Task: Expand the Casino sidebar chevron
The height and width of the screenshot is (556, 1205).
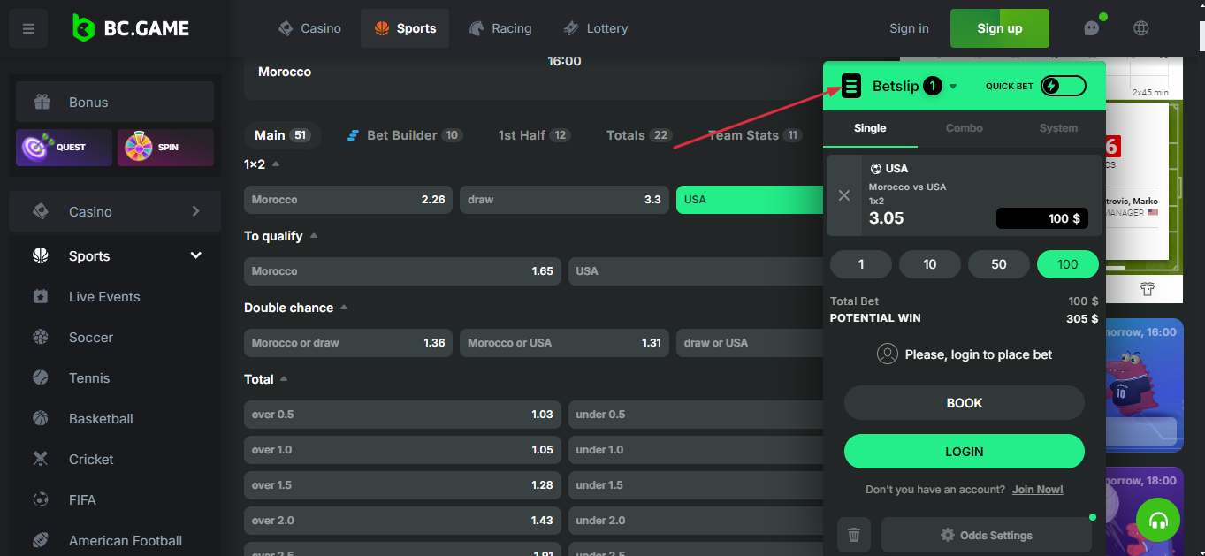Action: (x=195, y=212)
